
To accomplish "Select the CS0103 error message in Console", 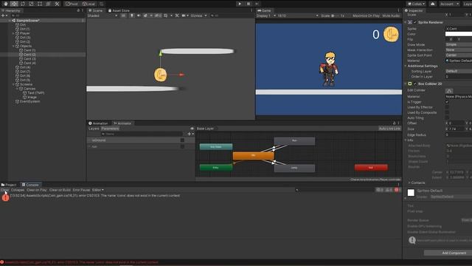I will point(201,197).
